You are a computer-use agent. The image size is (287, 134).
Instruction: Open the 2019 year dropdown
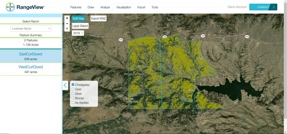click(78, 33)
